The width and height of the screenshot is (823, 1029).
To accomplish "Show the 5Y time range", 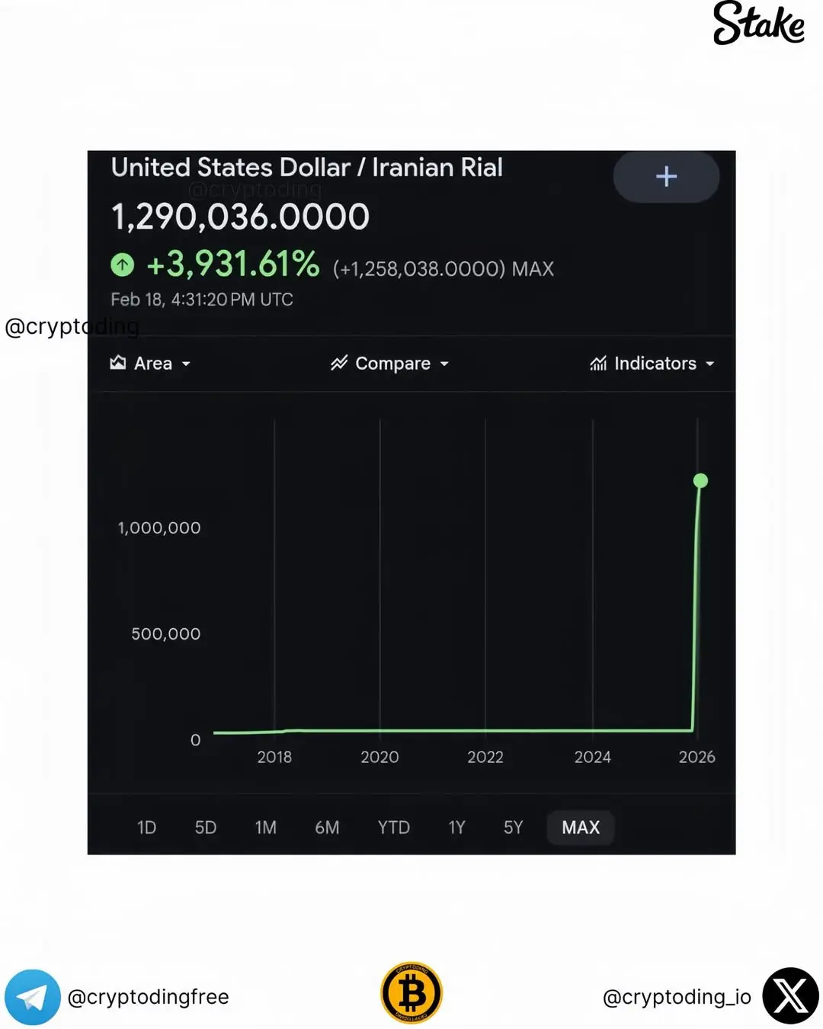I will coord(514,828).
